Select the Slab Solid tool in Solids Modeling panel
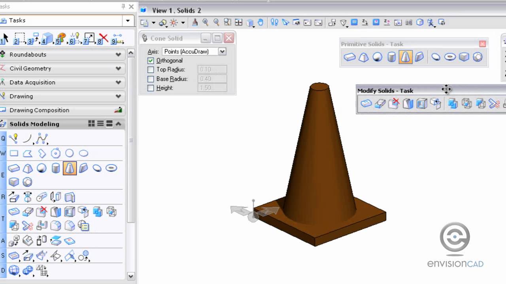506x284 pixels. point(14,168)
